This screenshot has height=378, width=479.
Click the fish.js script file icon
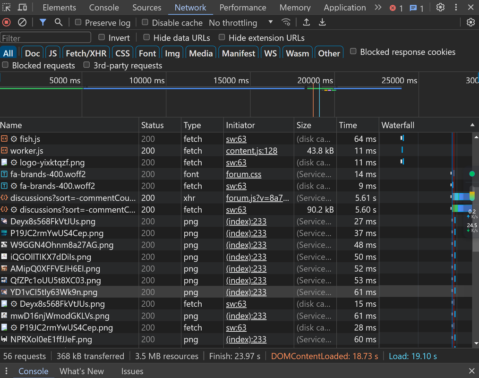(4, 139)
